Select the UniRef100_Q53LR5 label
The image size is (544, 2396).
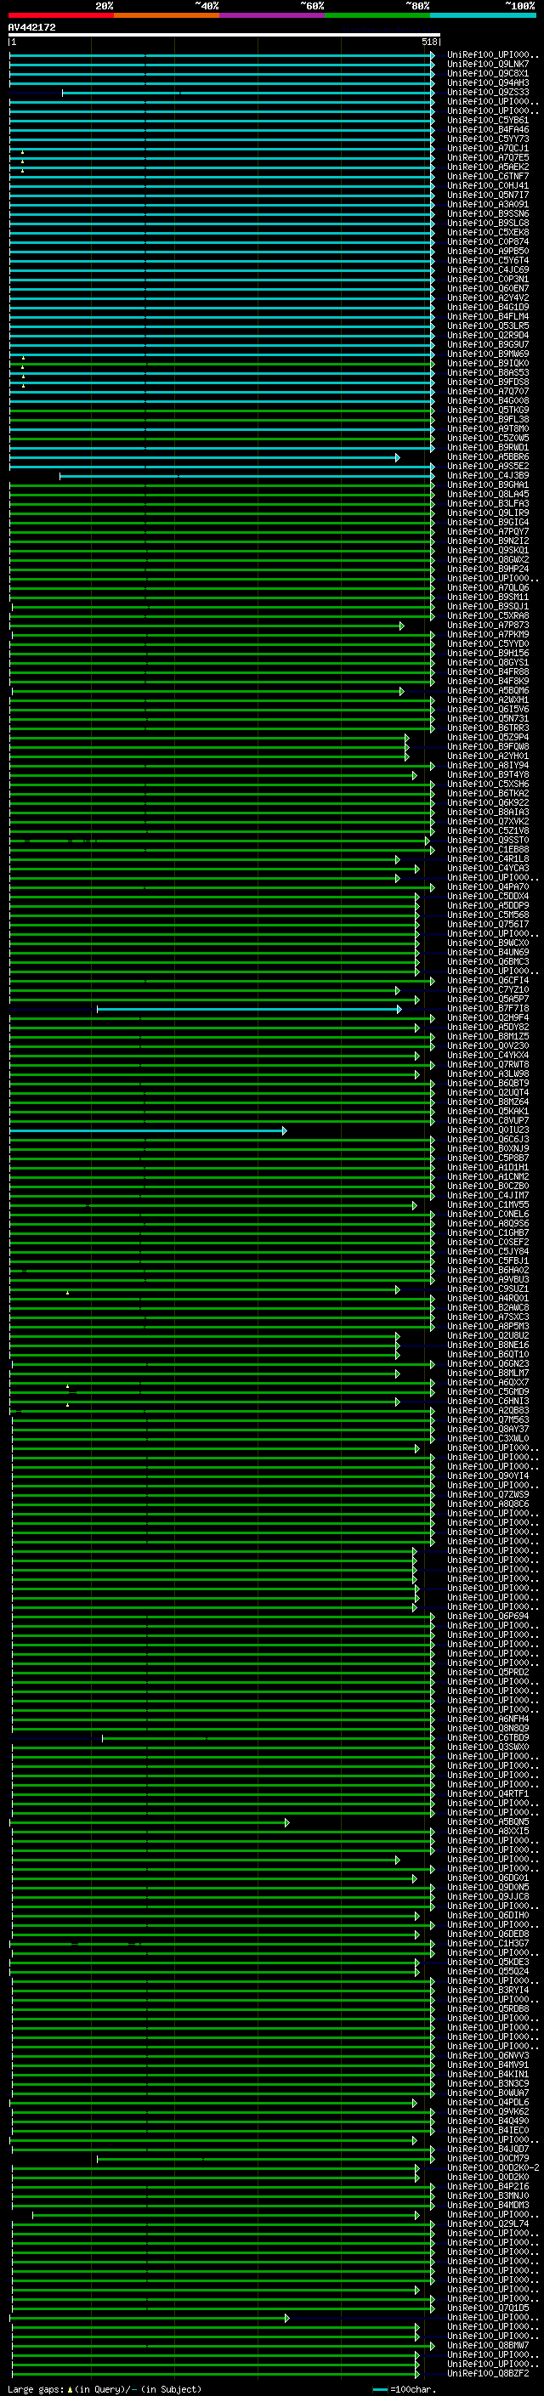coord(488,326)
